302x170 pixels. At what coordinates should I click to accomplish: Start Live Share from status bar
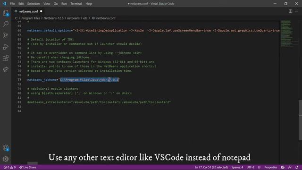tap(27, 167)
